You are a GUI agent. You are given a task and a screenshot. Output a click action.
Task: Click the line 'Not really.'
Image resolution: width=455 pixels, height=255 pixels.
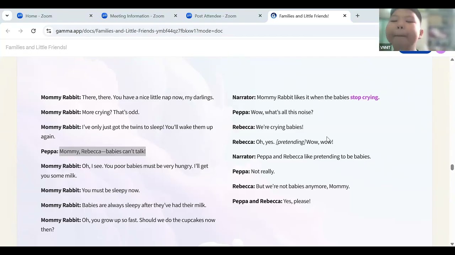point(263,171)
